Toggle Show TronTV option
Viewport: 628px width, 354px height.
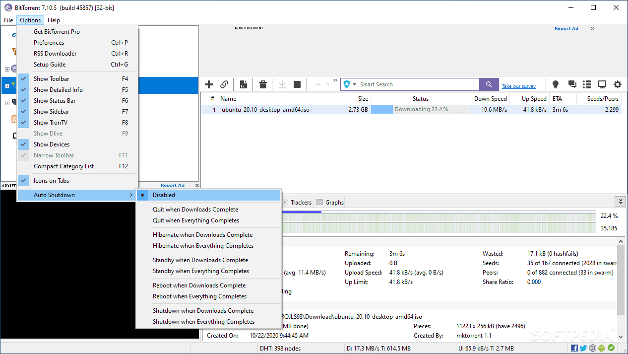pos(78,123)
